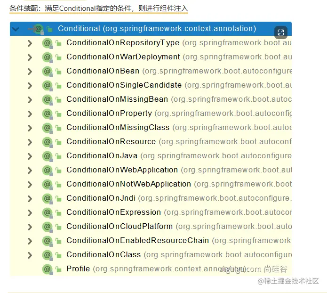Click annotation icon of Conditional root

click(x=39, y=29)
